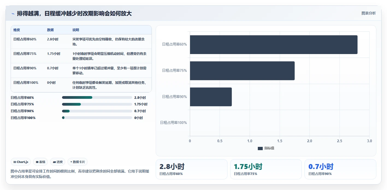Click the 0.5 tick on the chart x-axis

[220, 141]
